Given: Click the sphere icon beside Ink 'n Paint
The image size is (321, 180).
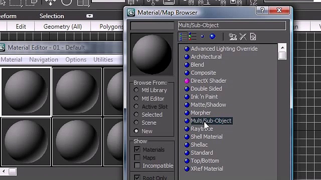Looking at the screenshot, I should tap(187, 97).
